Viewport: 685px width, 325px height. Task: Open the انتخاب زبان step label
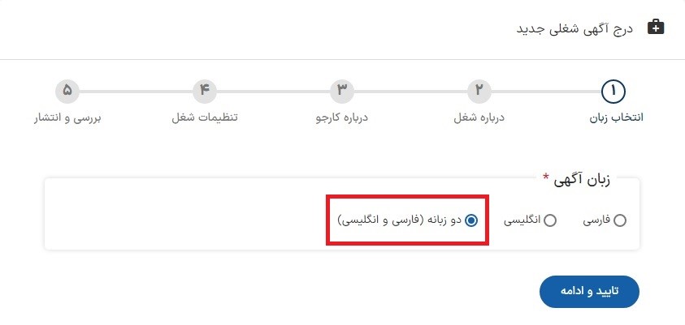coord(617,118)
